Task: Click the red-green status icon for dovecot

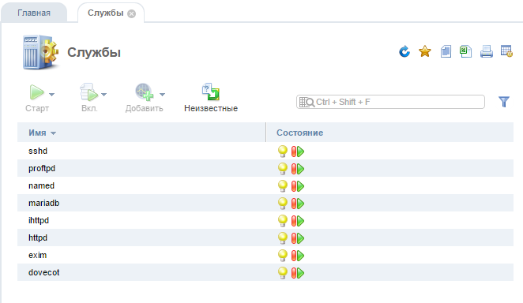Action: coord(298,273)
